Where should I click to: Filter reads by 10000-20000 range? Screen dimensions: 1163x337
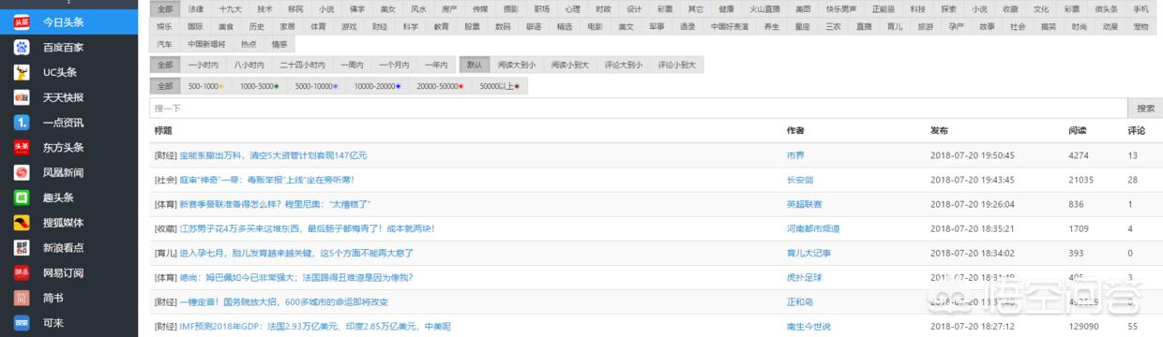click(377, 86)
